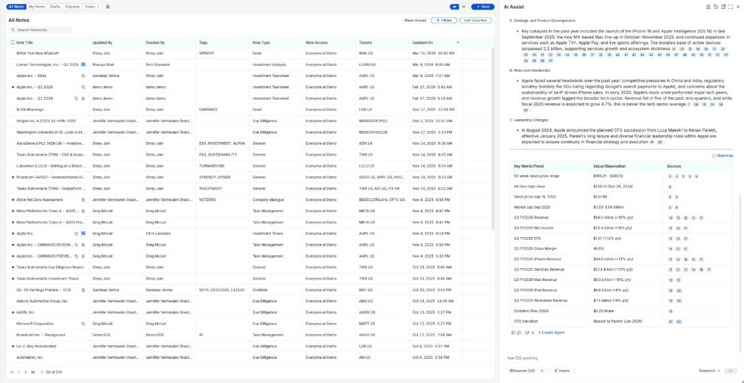744x383 pixels.
Task: Click the Edit Columns button
Action: pos(475,21)
